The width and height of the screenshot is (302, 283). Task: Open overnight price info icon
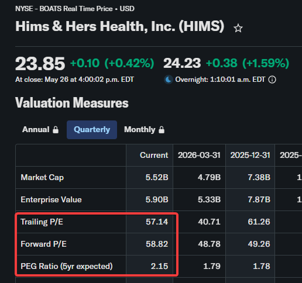click(x=272, y=80)
